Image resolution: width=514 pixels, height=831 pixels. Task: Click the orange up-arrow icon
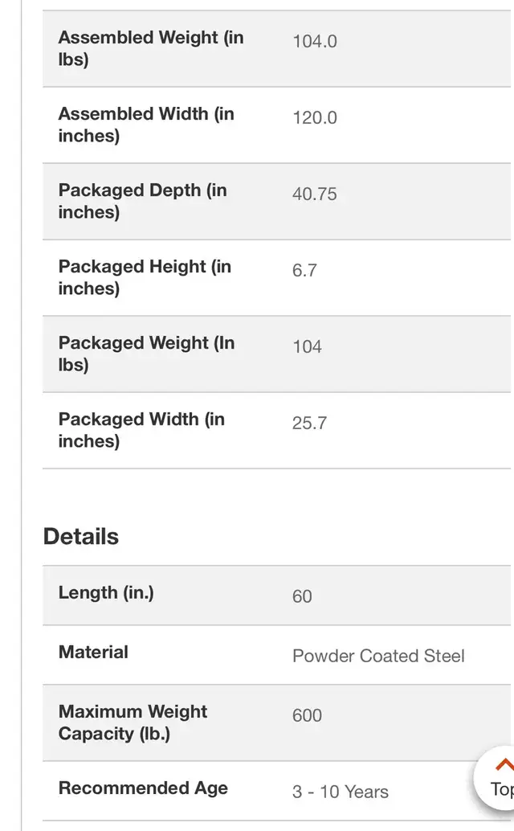[504, 764]
